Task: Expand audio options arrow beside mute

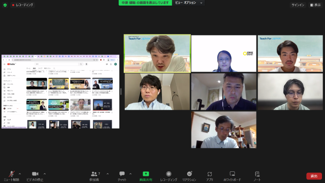Action: point(20,174)
